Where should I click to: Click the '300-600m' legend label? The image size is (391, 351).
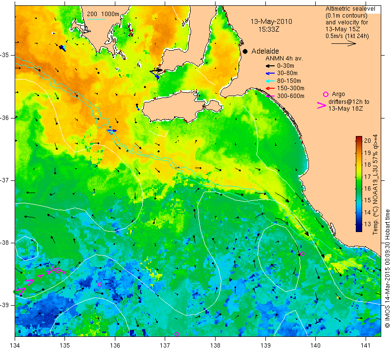[291, 96]
